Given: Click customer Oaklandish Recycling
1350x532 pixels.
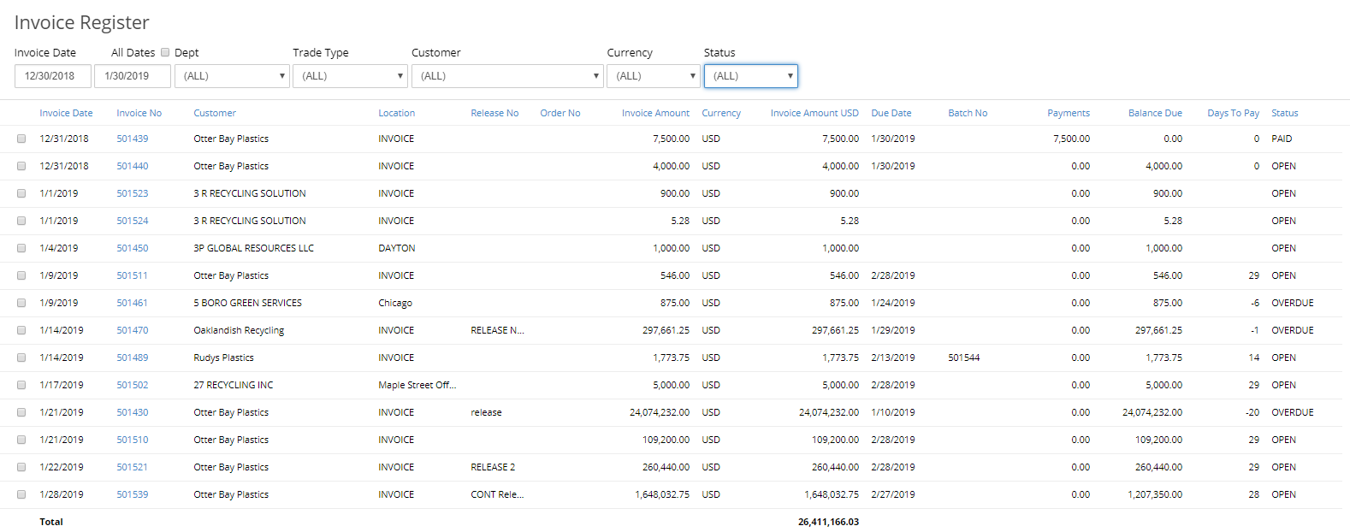Looking at the screenshot, I should pos(239,330).
